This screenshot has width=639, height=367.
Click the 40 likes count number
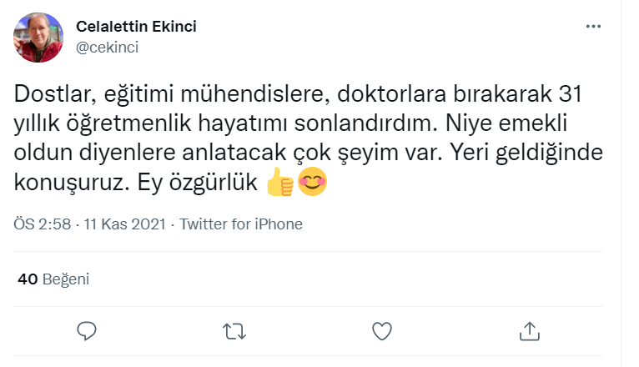pos(27,279)
